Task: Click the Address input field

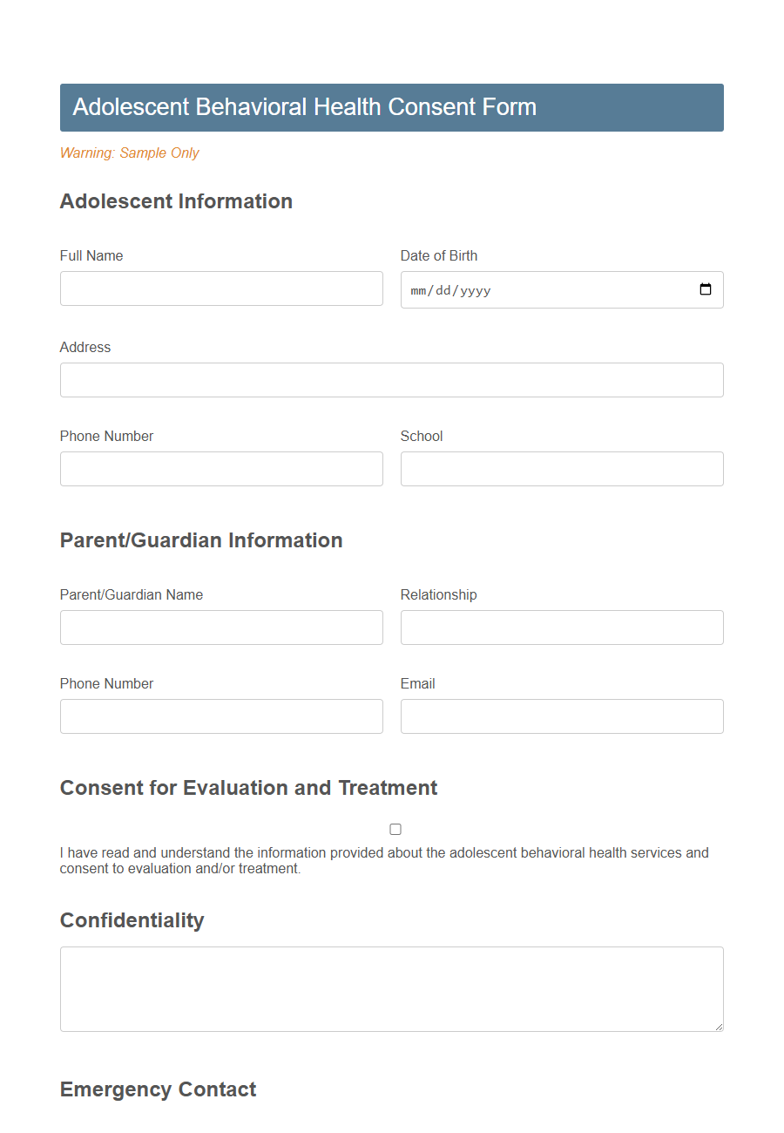Action: (x=391, y=380)
